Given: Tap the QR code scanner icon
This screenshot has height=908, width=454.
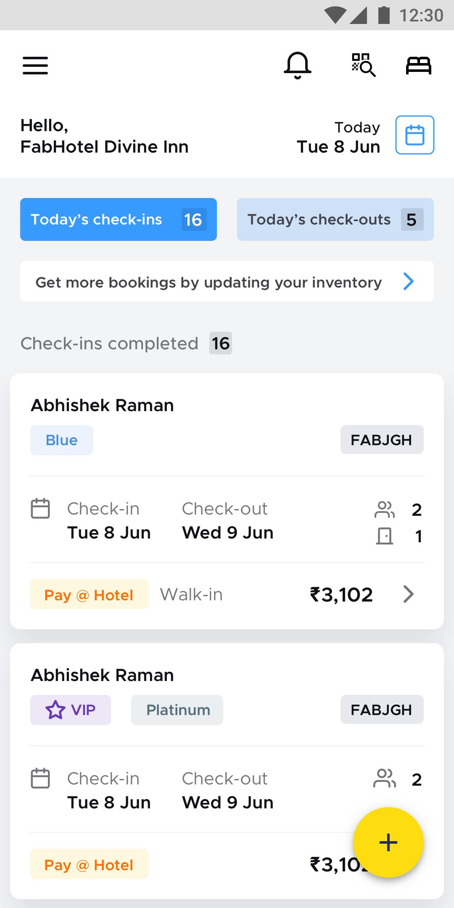Looking at the screenshot, I should pyautogui.click(x=364, y=65).
